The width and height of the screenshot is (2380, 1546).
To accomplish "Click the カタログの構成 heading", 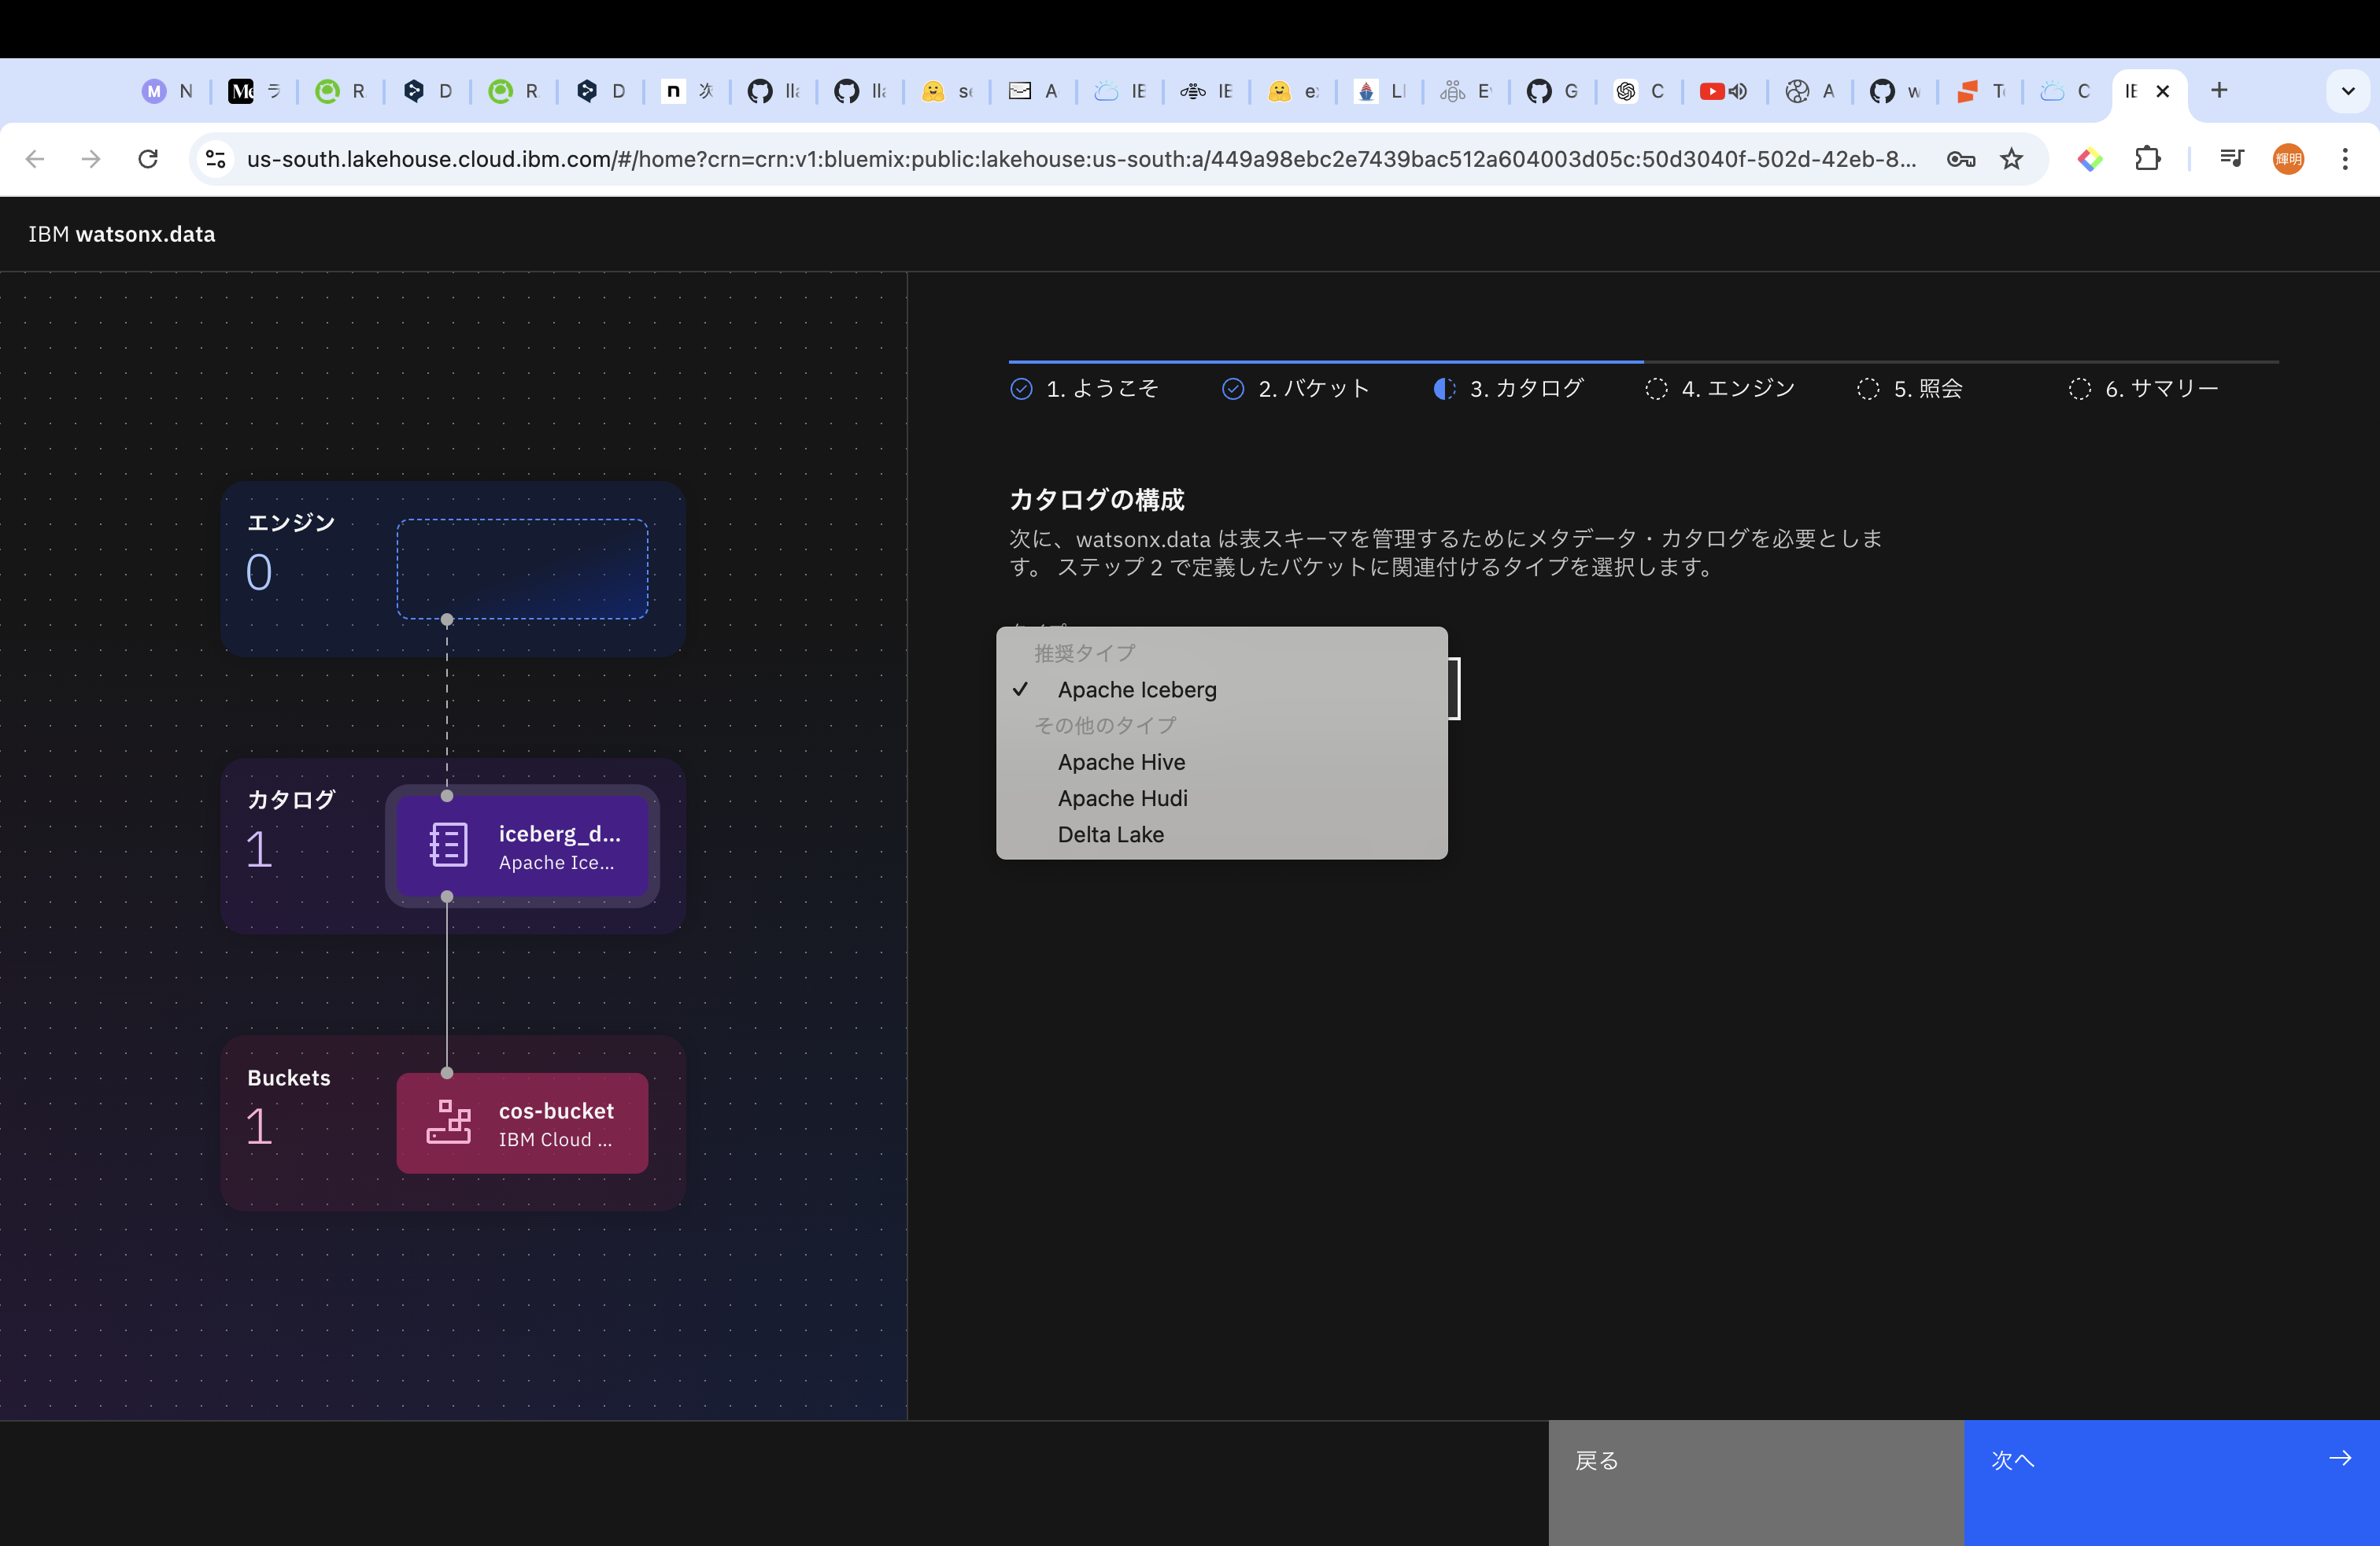I will pyautogui.click(x=1097, y=499).
